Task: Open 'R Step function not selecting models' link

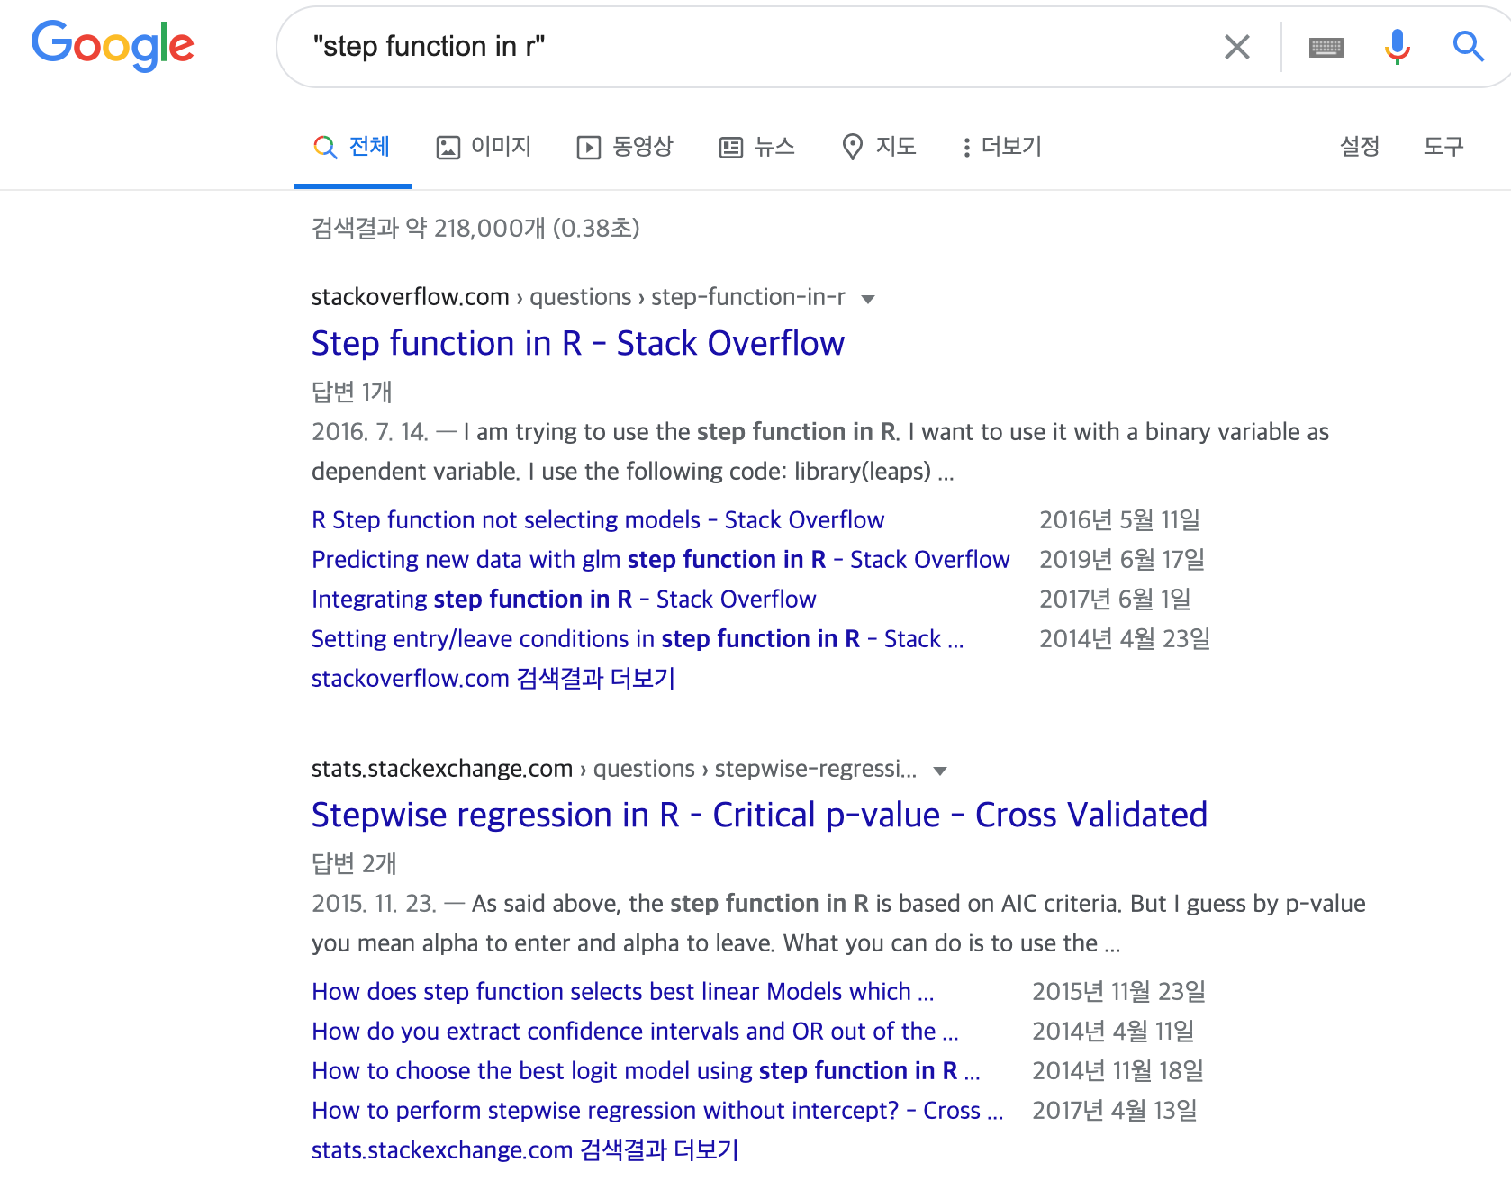Action: 598,520
